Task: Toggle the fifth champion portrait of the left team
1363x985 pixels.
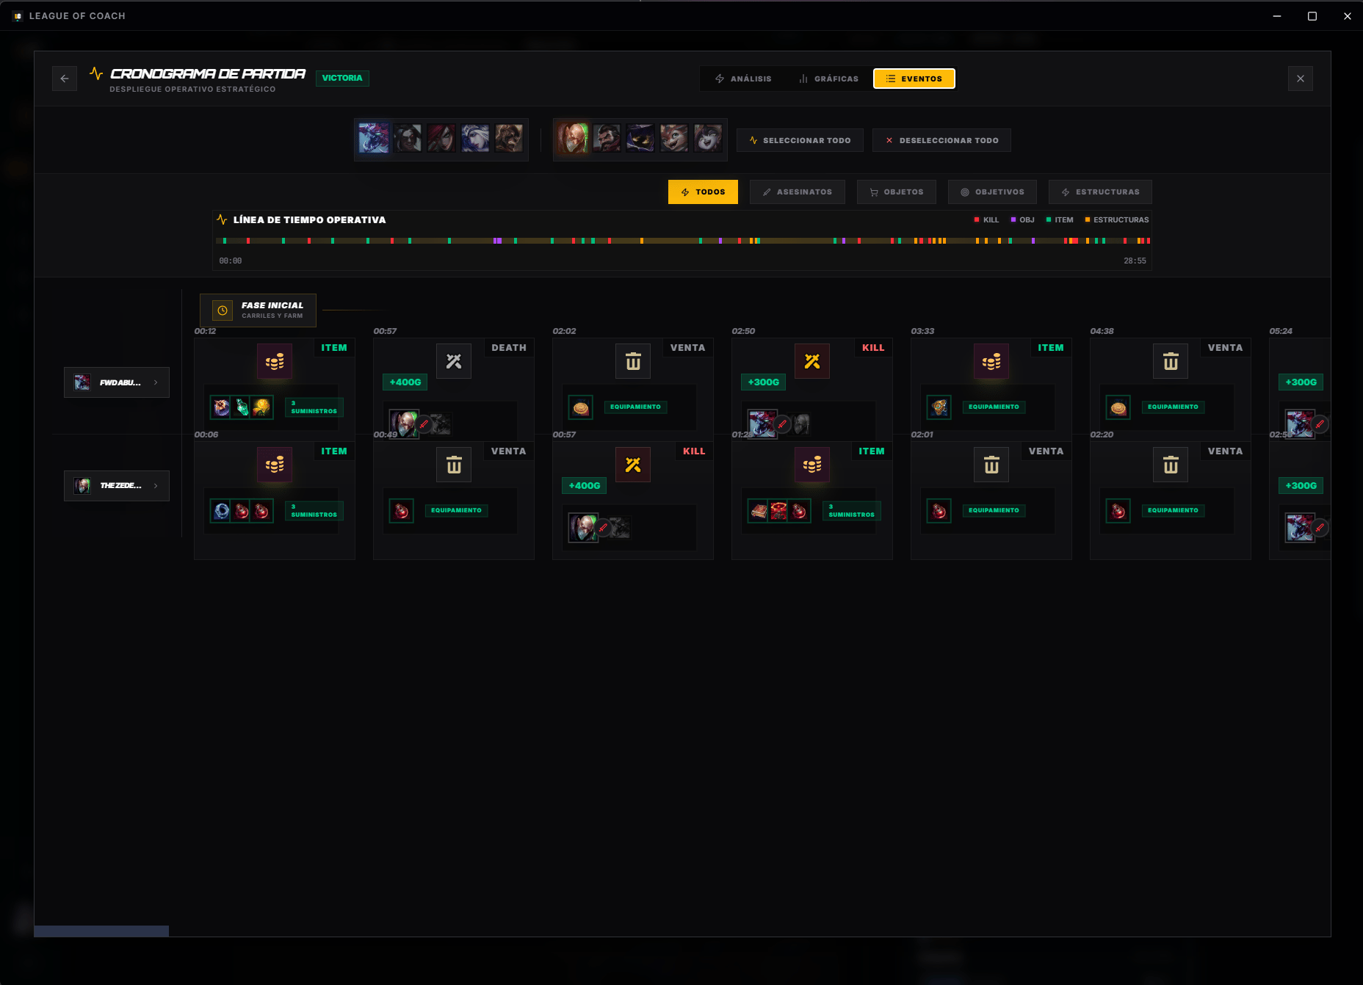Action: tap(509, 138)
